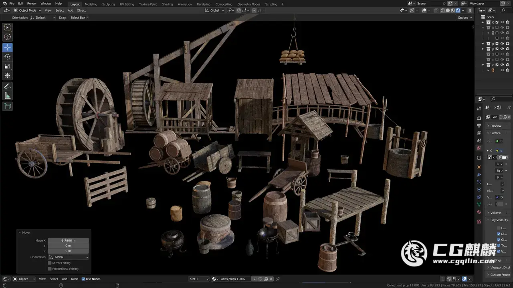The width and height of the screenshot is (513, 288).
Task: Open the Object Mode dropdown
Action: coord(28,10)
